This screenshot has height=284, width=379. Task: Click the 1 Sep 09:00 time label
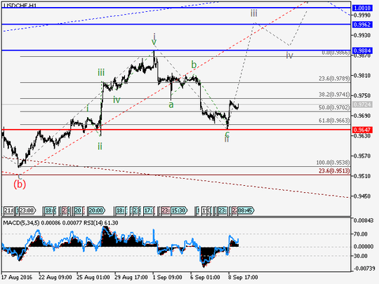coord(167,277)
